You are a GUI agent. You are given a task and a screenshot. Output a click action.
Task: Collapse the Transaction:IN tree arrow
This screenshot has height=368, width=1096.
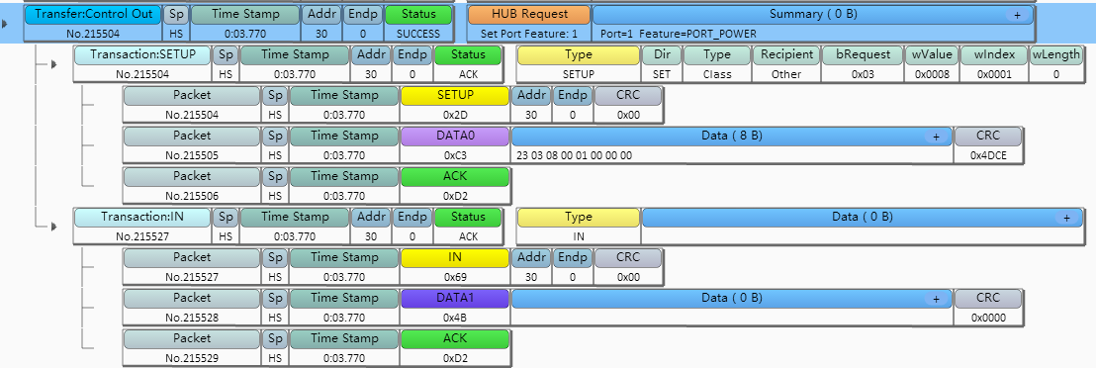point(53,226)
